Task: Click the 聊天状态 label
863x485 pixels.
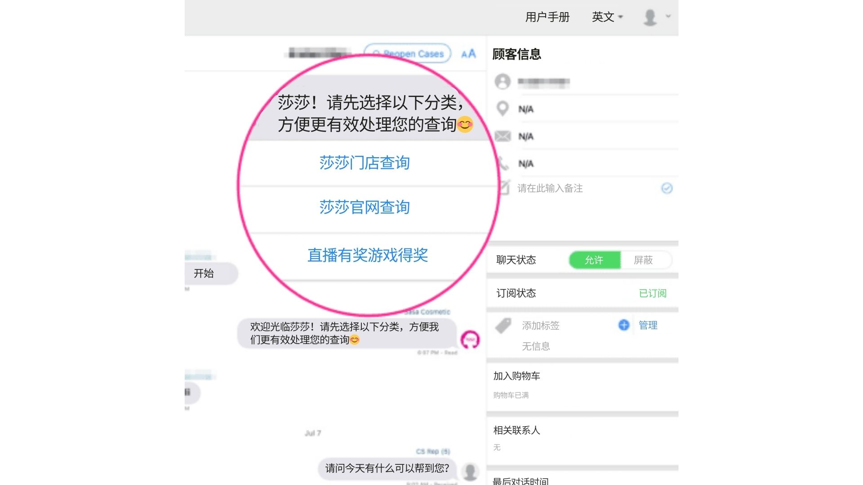Action: tap(516, 260)
